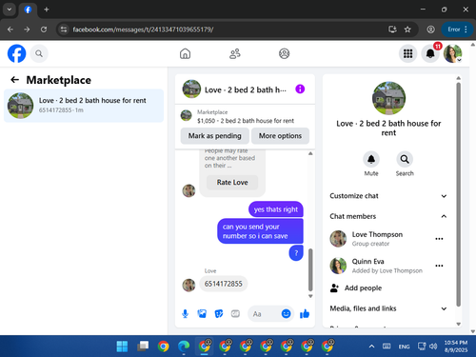Viewport: 476px width, 357px height.
Task: Click Add people link
Action: click(x=363, y=288)
